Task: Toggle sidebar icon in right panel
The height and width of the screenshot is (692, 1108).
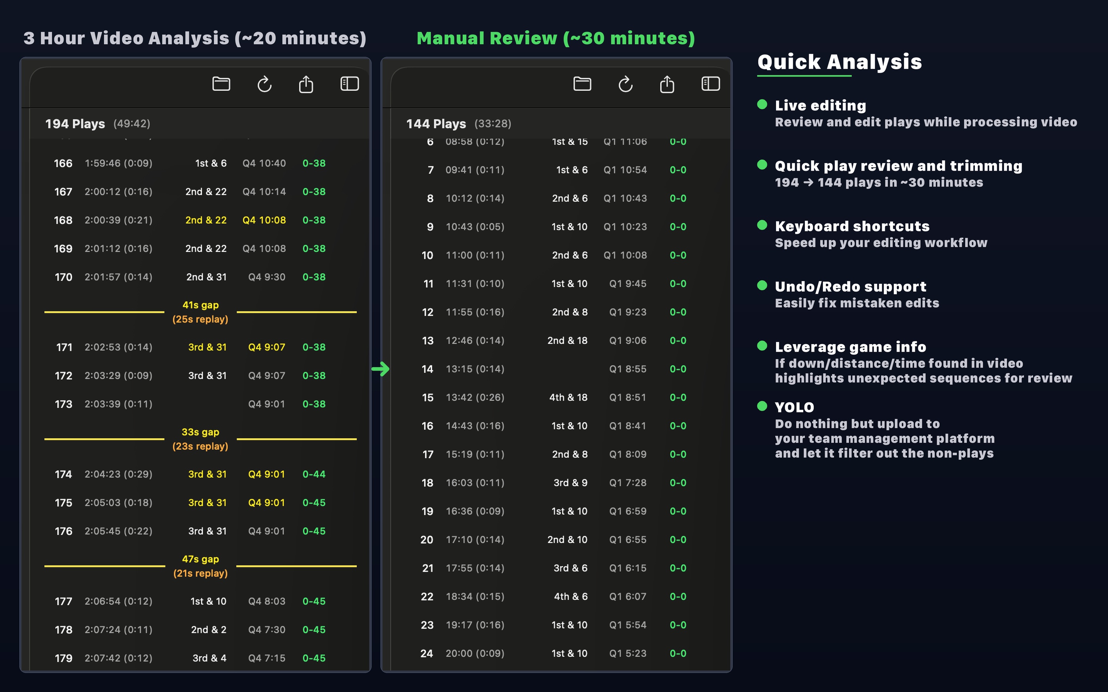Action: click(x=711, y=84)
